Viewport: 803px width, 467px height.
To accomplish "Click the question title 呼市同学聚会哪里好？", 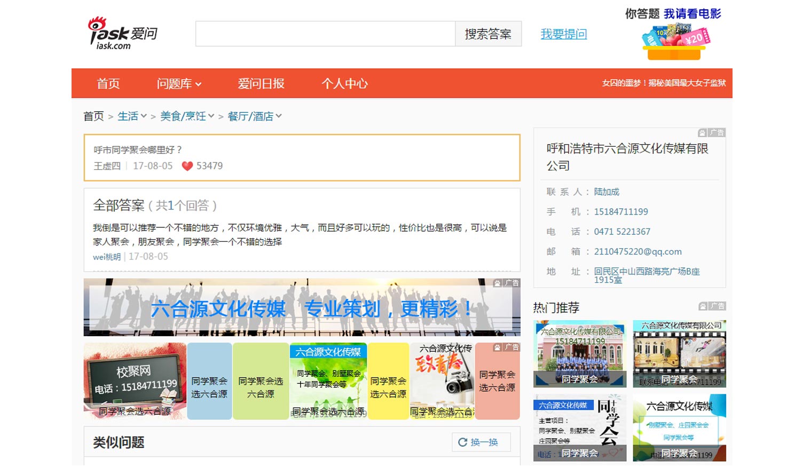I will coord(138,150).
